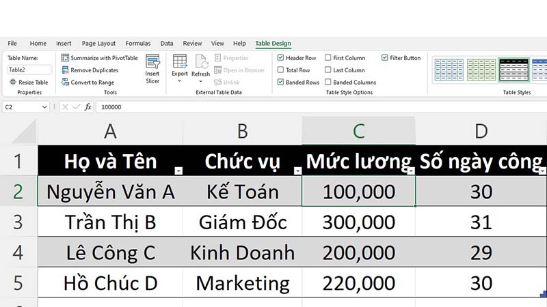Select the black header table style
The height and width of the screenshot is (307, 547).
click(514, 70)
